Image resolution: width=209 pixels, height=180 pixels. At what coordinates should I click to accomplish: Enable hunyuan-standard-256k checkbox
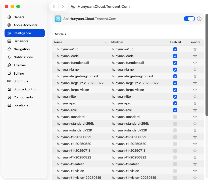click(175, 124)
